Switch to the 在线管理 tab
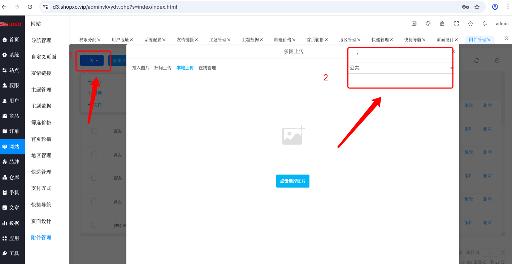This screenshot has height=264, width=512. click(207, 68)
